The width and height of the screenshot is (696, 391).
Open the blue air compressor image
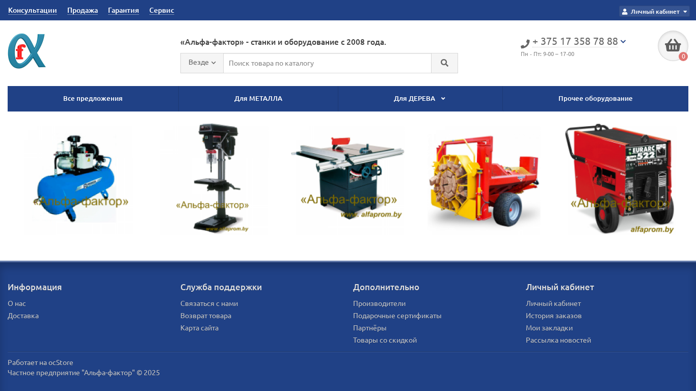point(78,178)
